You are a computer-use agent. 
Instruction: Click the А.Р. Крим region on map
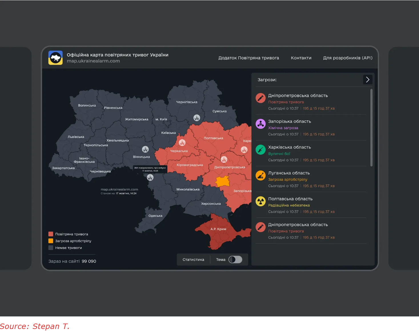(x=218, y=229)
